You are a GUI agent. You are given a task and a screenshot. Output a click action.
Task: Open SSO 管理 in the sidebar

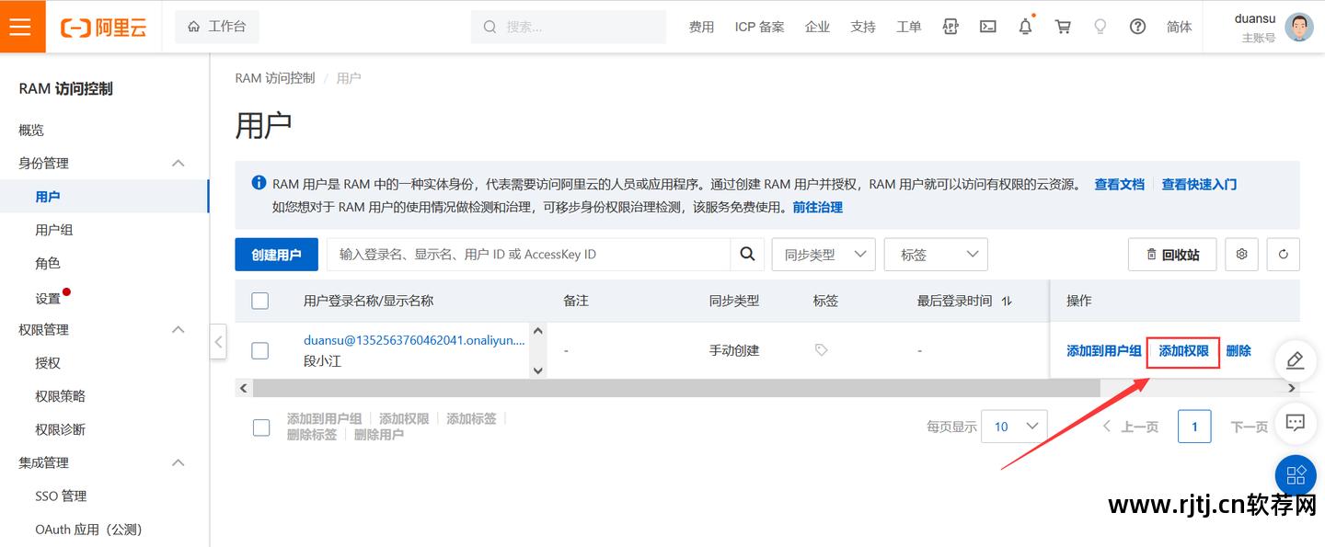click(61, 496)
